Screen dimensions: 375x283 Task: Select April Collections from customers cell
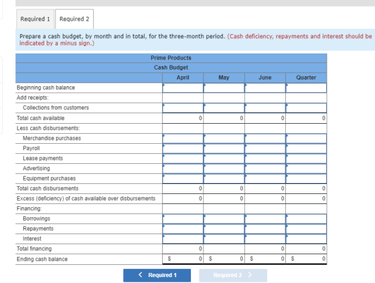[183, 108]
